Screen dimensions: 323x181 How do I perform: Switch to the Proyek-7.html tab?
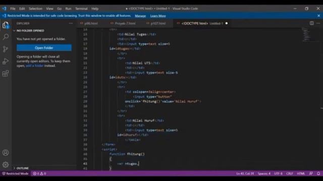click(125, 24)
